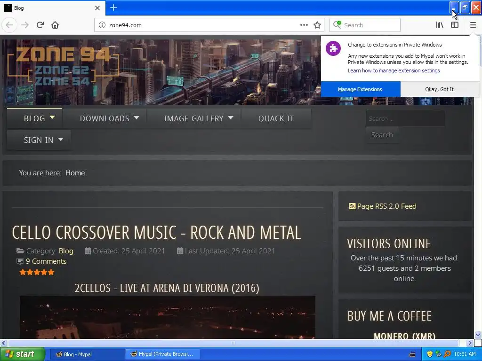This screenshot has height=361, width=482.
Task: Open the Windows start button
Action: pos(22,354)
